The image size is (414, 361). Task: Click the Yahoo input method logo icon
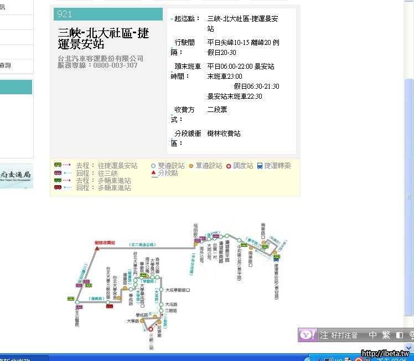pyautogui.click(x=308, y=335)
